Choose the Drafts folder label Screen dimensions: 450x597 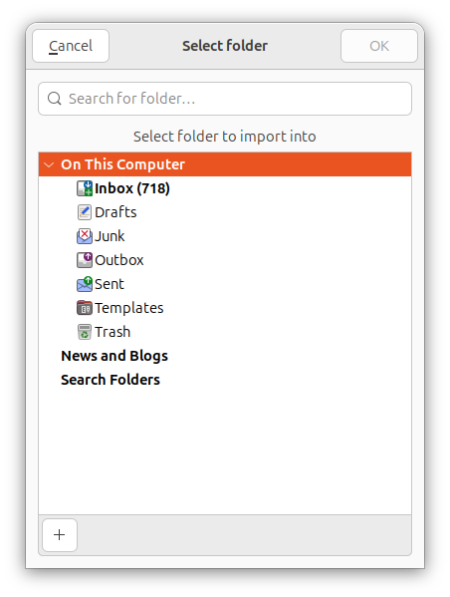115,212
